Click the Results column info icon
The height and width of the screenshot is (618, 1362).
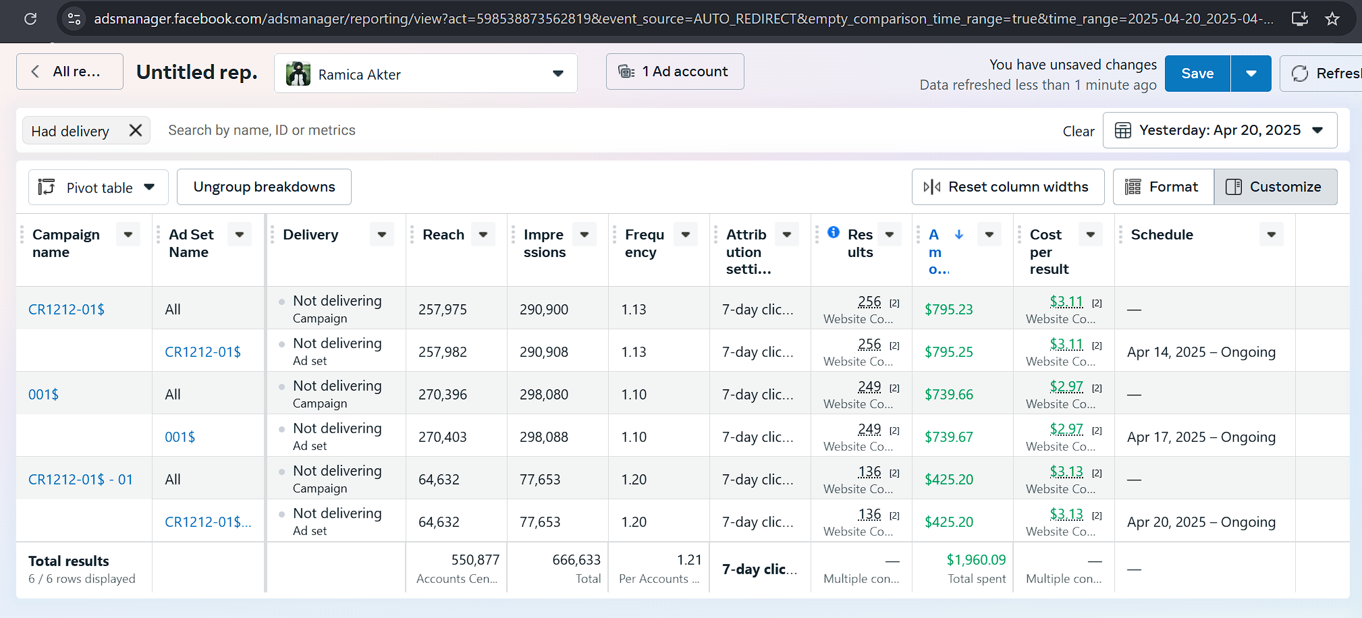(x=834, y=232)
